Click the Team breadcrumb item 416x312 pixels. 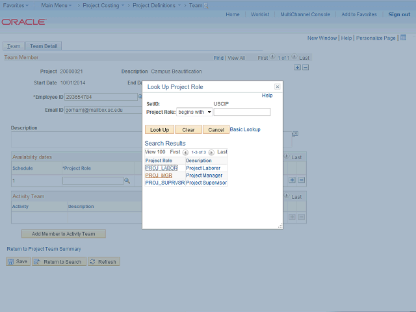tap(196, 5)
